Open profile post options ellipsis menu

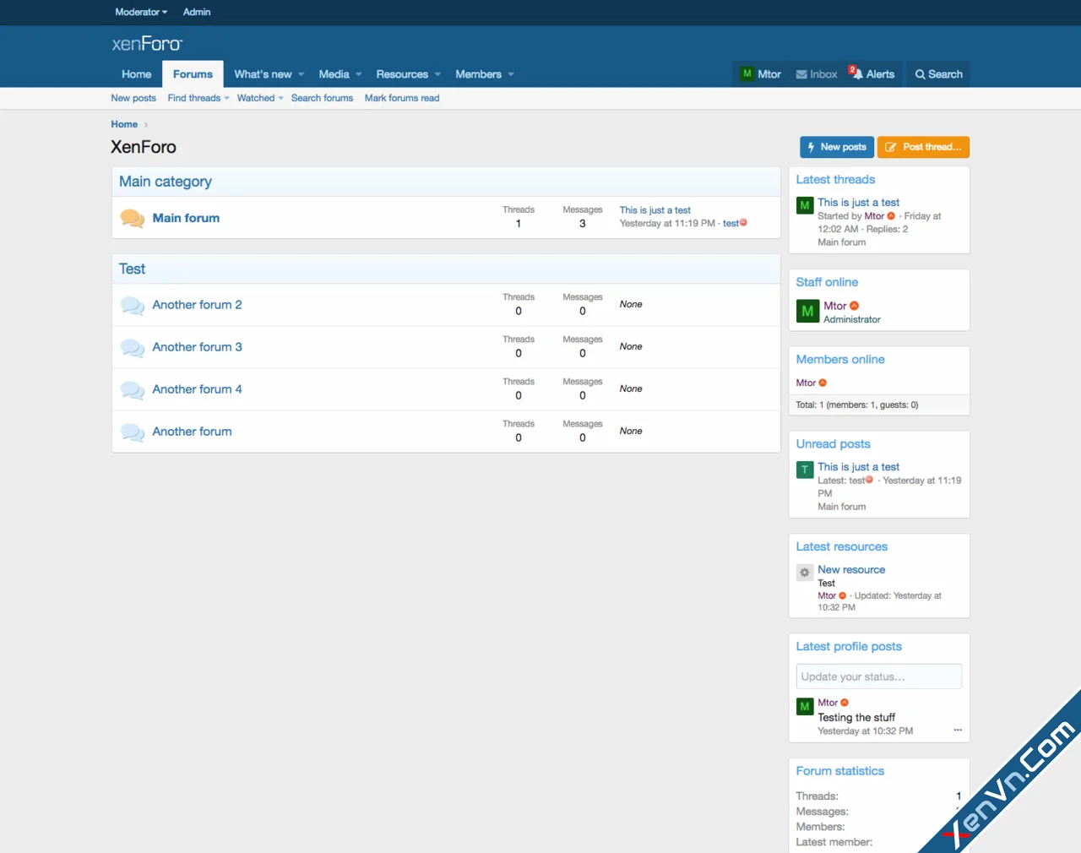coord(958,731)
